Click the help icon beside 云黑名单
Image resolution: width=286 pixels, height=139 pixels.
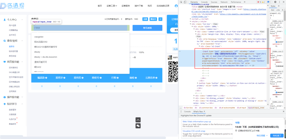point(156,78)
